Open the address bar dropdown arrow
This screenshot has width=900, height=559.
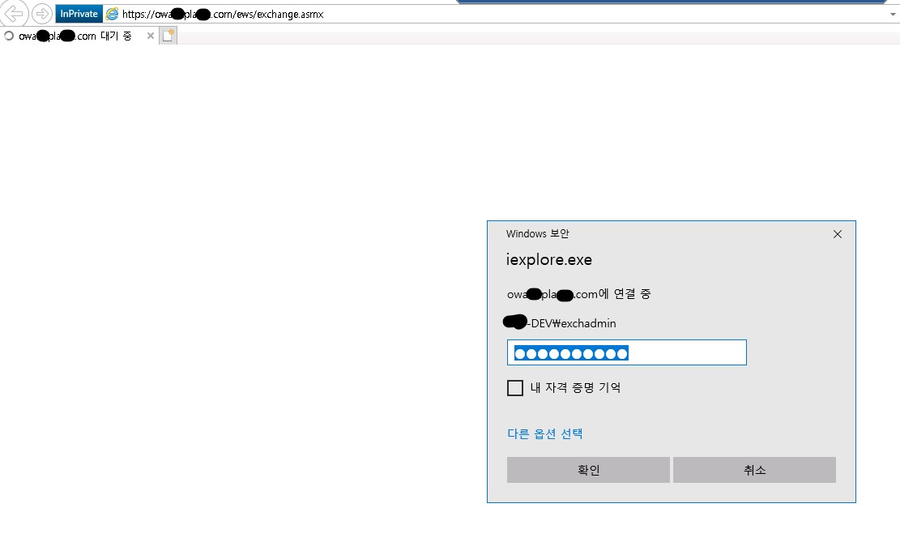tap(893, 15)
